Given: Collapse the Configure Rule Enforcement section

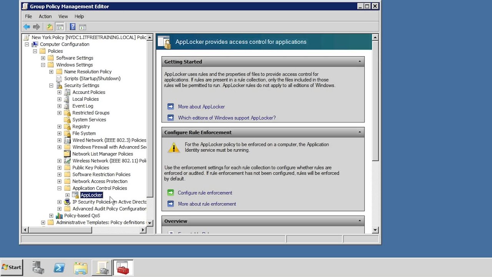Looking at the screenshot, I should (359, 132).
